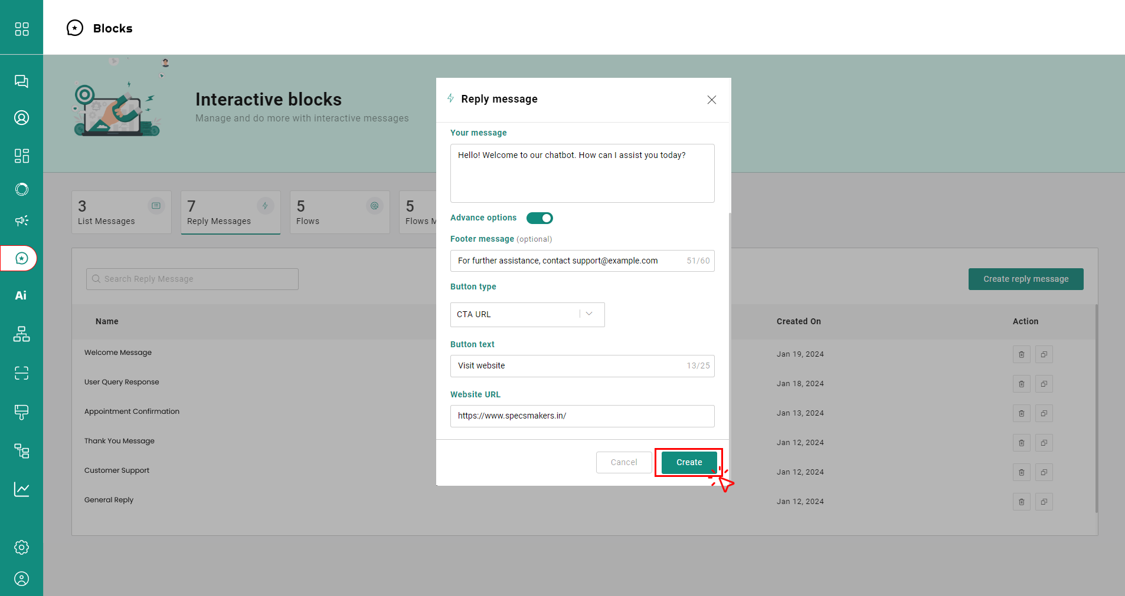Turn off the Advance options toggle
The width and height of the screenshot is (1125, 596).
pyautogui.click(x=539, y=218)
